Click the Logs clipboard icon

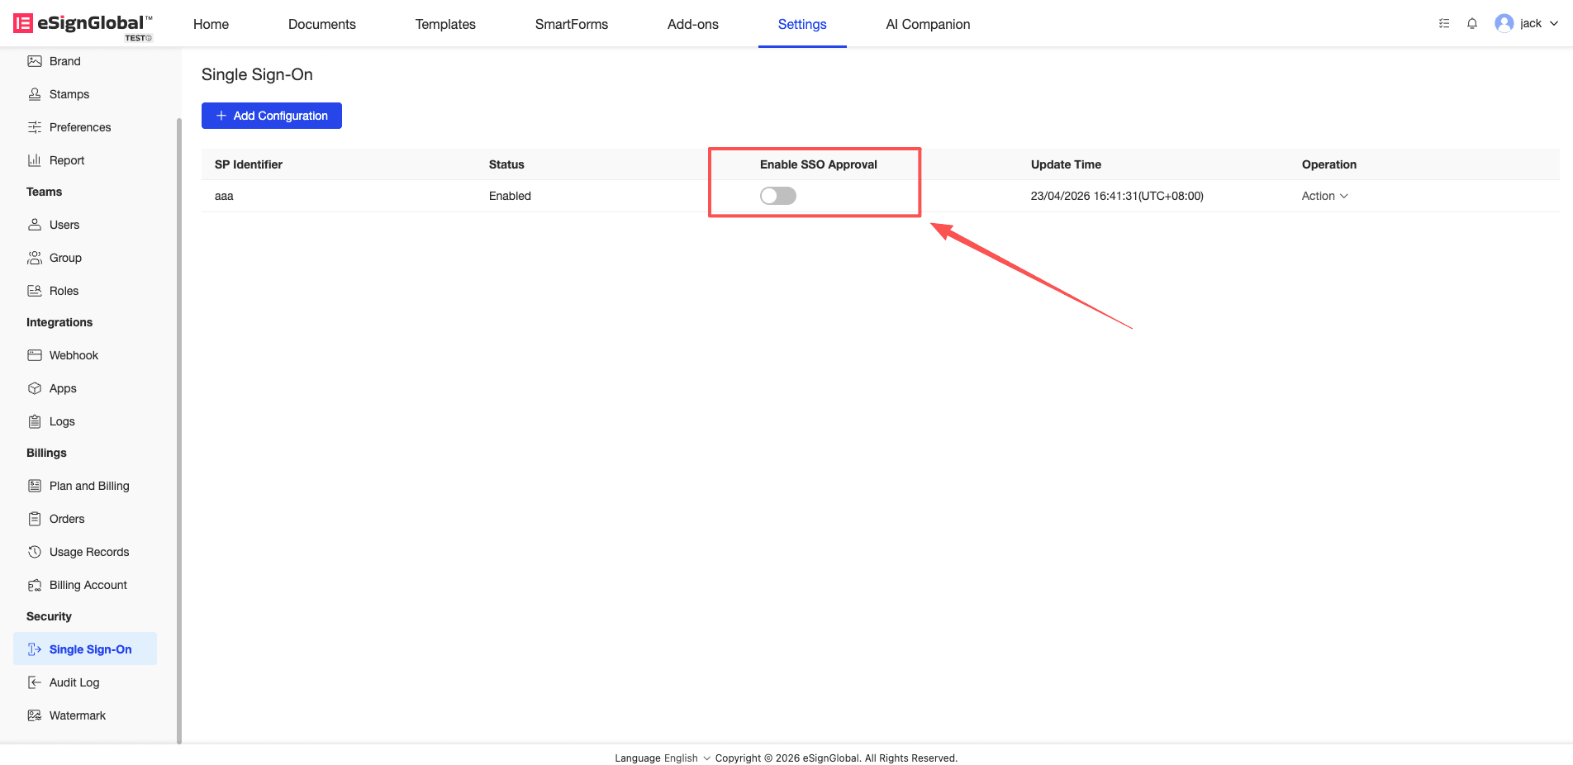pos(35,421)
